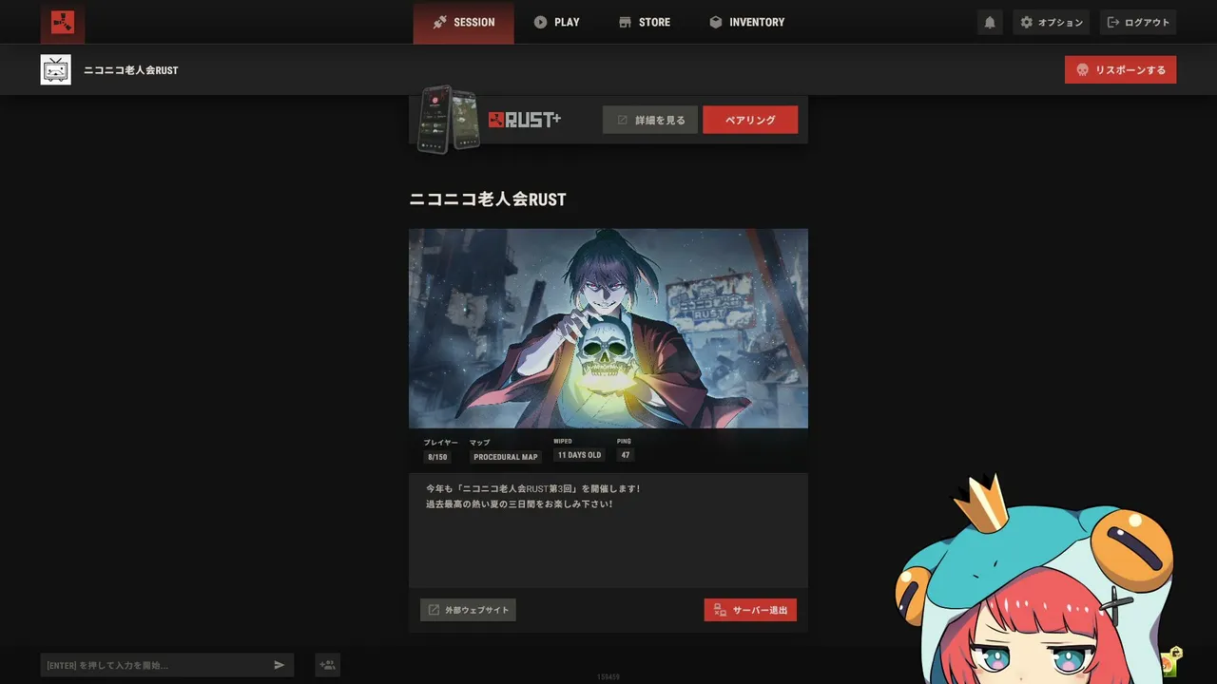Open the STORE tab
1217x684 pixels.
644,22
